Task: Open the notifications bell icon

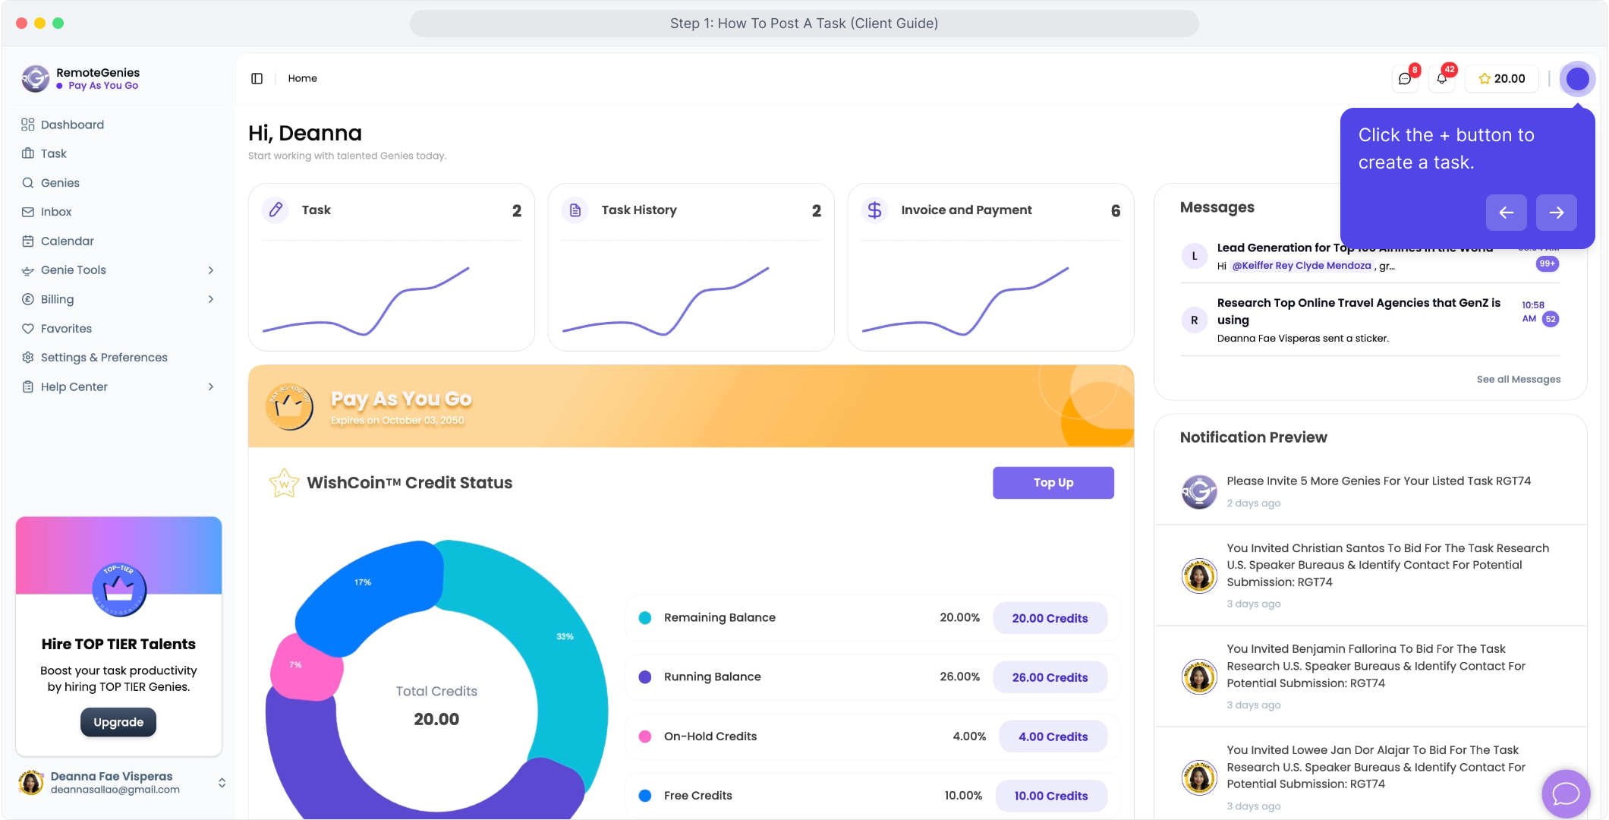Action: pyautogui.click(x=1441, y=79)
